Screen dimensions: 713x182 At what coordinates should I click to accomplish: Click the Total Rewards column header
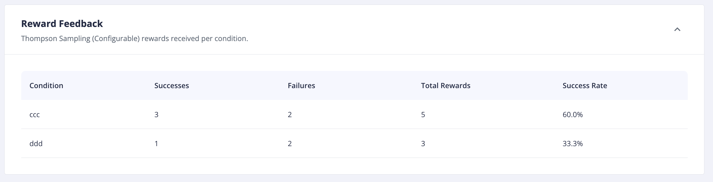(445, 86)
